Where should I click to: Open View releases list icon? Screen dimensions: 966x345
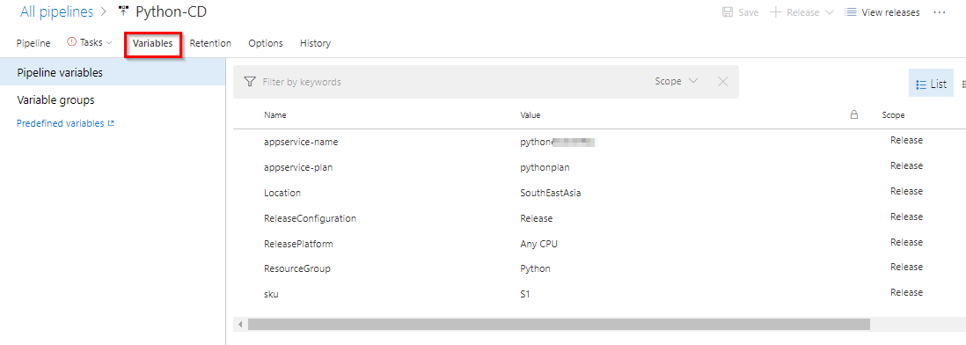850,12
